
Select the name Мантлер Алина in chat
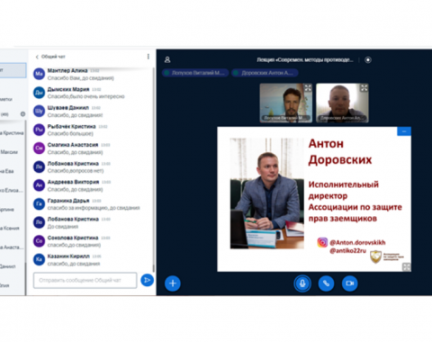coord(67,70)
